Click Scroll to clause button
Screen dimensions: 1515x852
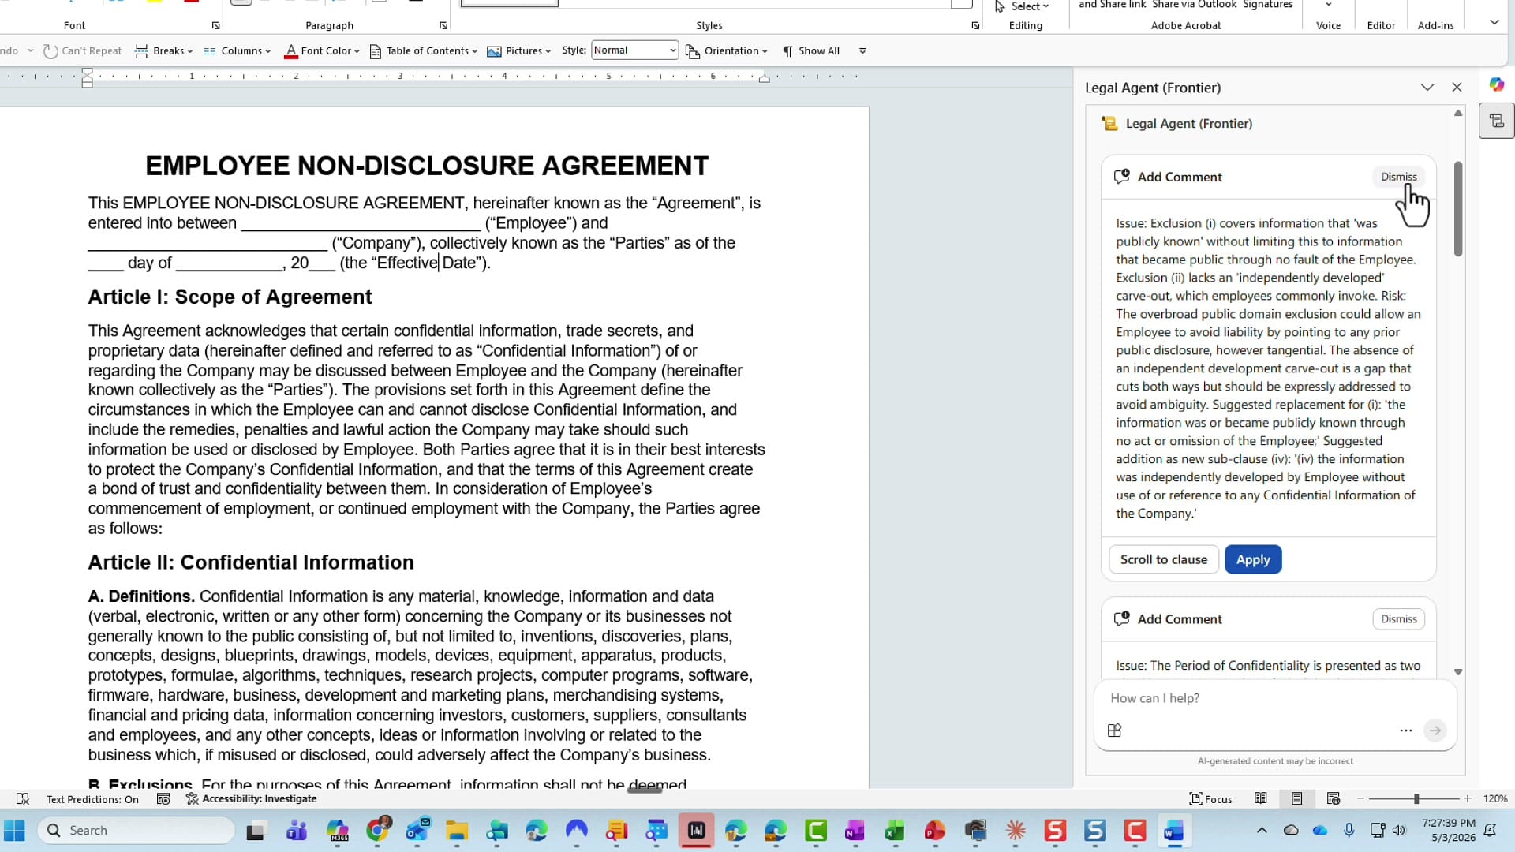point(1164,559)
